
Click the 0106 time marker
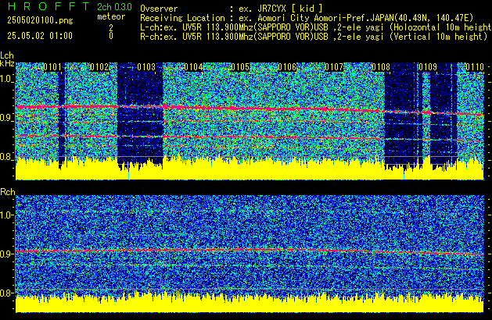tap(287, 67)
